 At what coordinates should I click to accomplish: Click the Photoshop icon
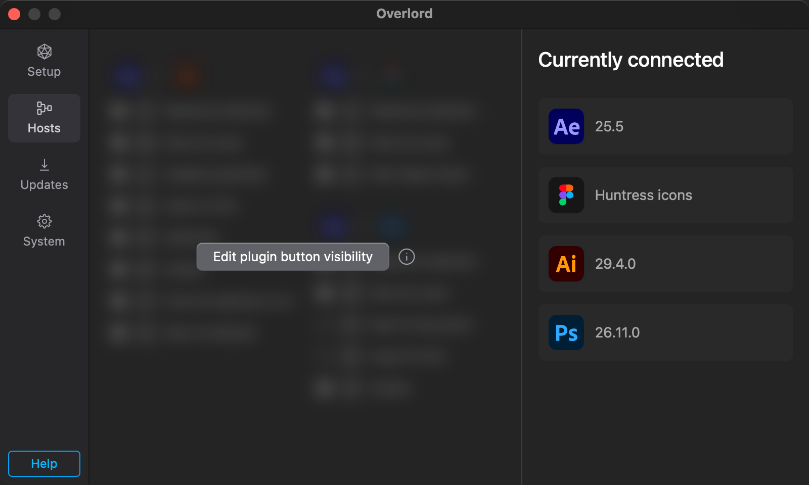point(566,332)
